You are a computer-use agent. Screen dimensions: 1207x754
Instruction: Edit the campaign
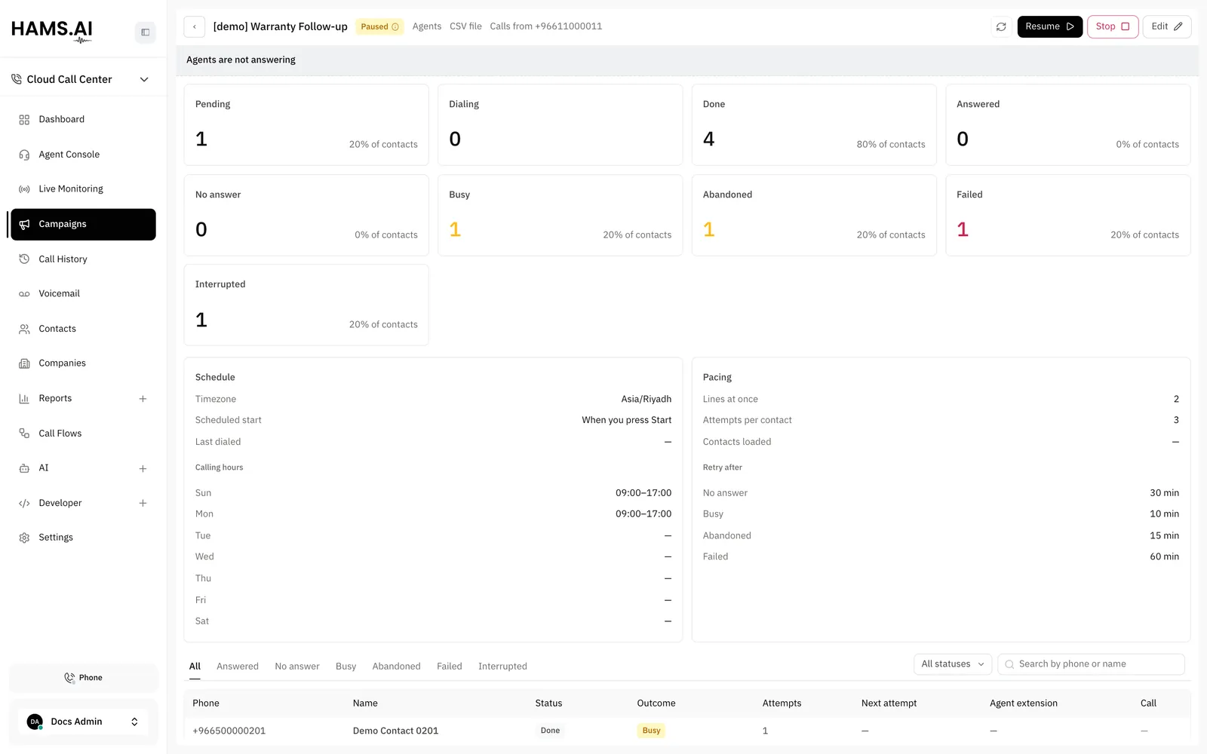coord(1167,26)
